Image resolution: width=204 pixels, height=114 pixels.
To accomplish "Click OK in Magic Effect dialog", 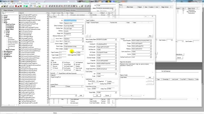I will pyautogui.click(x=97, y=95).
